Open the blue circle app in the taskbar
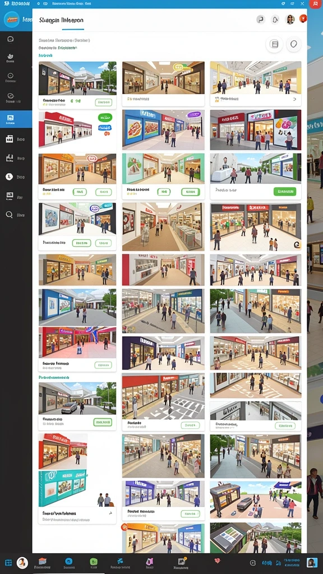The height and width of the screenshot is (574, 323). [x=68, y=561]
